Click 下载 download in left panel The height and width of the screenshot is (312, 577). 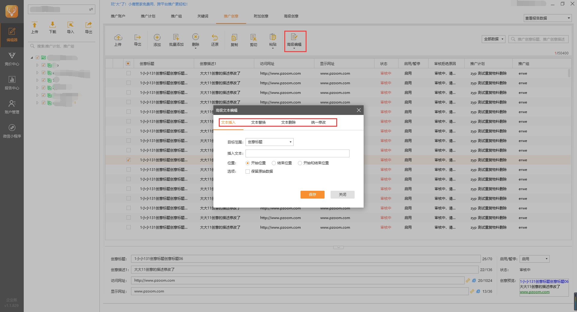[53, 28]
